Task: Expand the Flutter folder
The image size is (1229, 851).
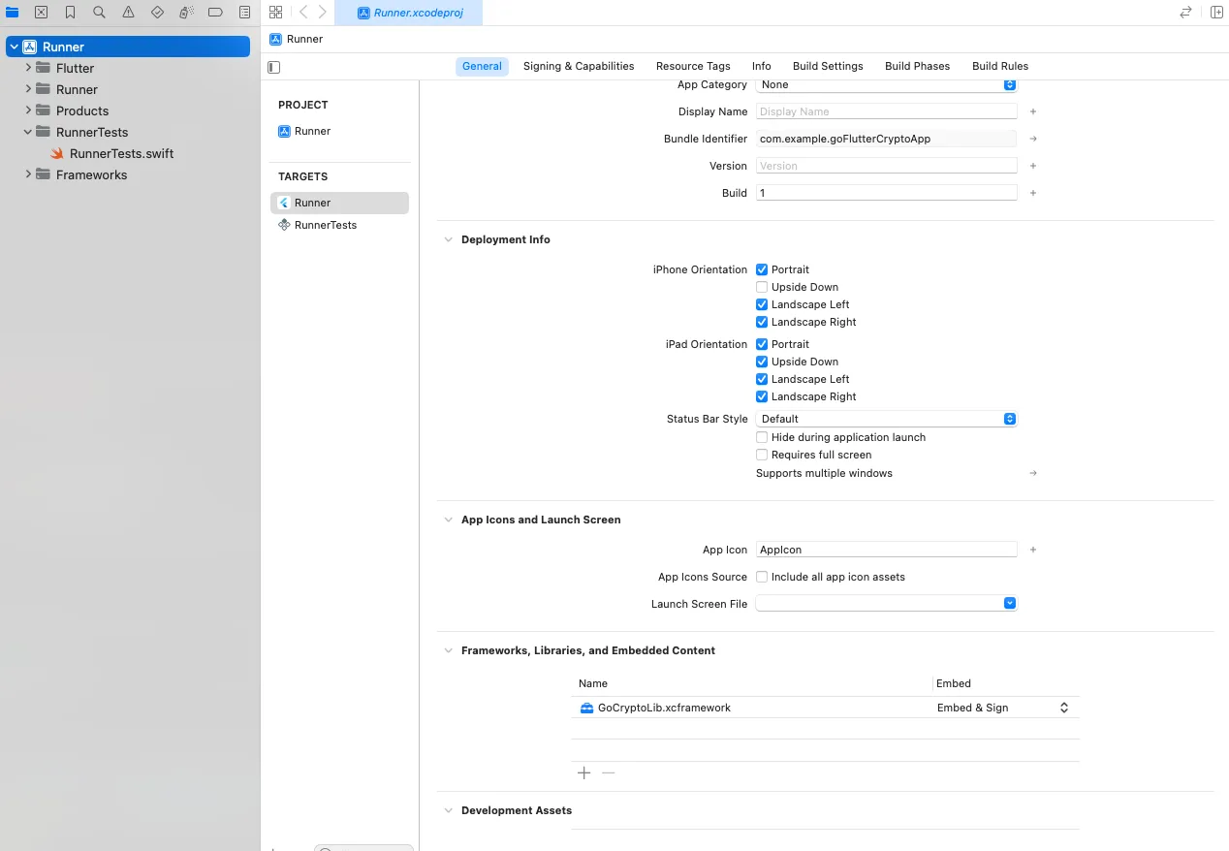Action: click(28, 68)
